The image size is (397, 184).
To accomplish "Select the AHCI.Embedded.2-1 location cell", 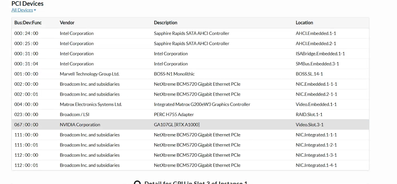I will click(316, 44).
